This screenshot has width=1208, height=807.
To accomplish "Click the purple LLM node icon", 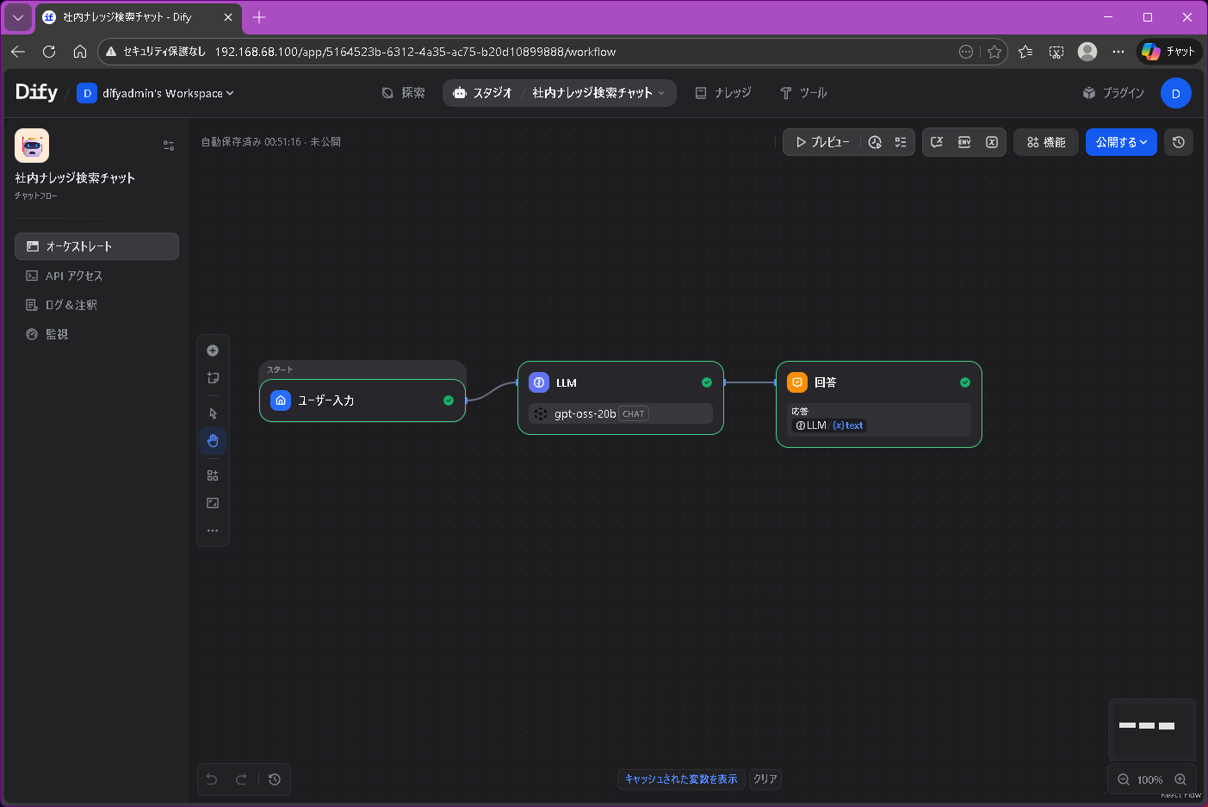I will click(x=539, y=382).
